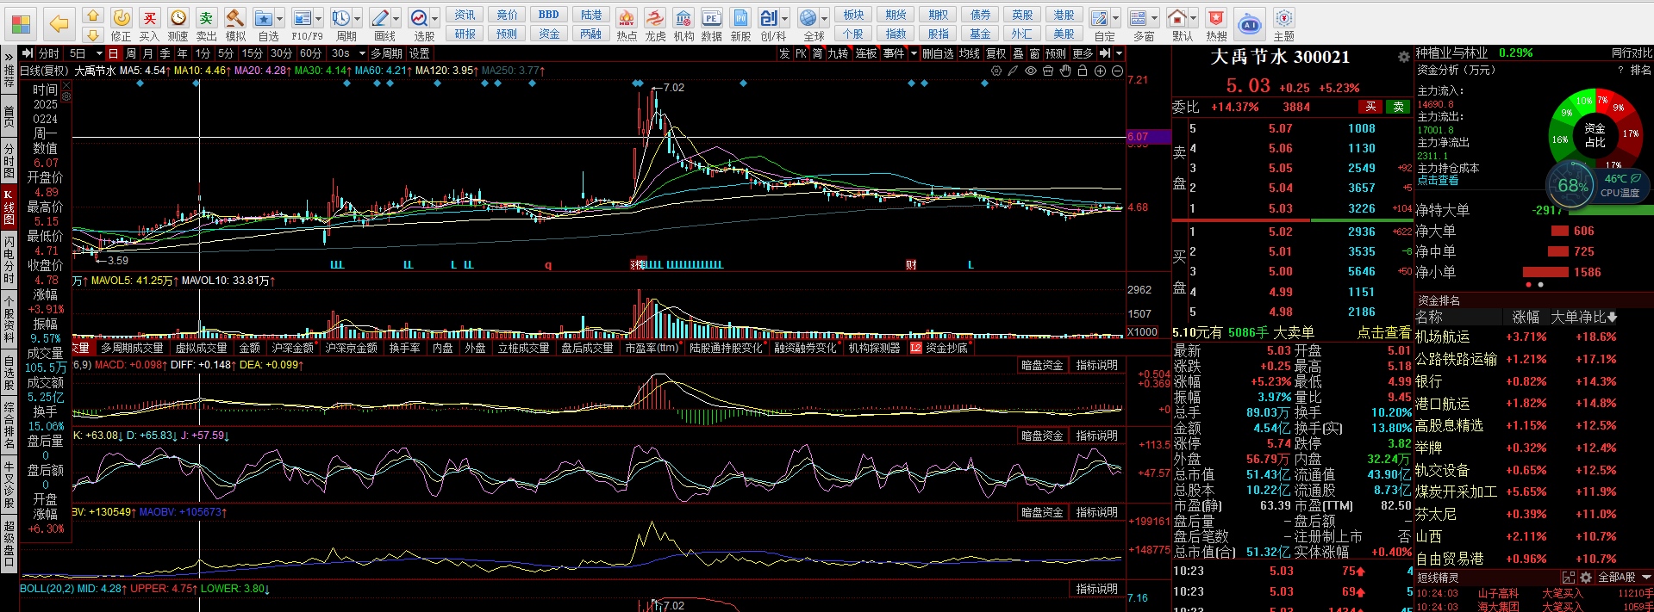
Task: Click the red 买 button beside 委比
Action: 1369,107
